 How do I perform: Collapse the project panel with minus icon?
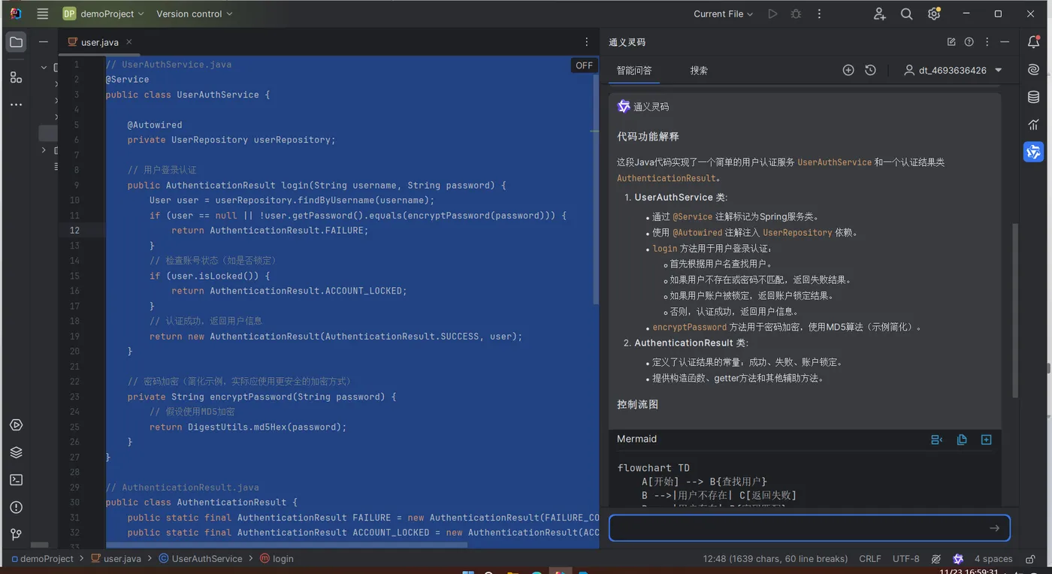pyautogui.click(x=44, y=42)
